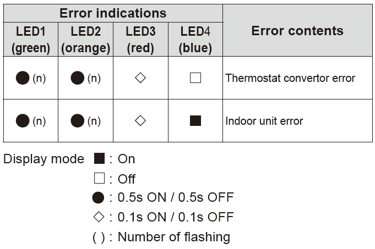Click the LED1 black circle in Thermostat row
375x249 pixels.
pyautogui.click(x=23, y=78)
